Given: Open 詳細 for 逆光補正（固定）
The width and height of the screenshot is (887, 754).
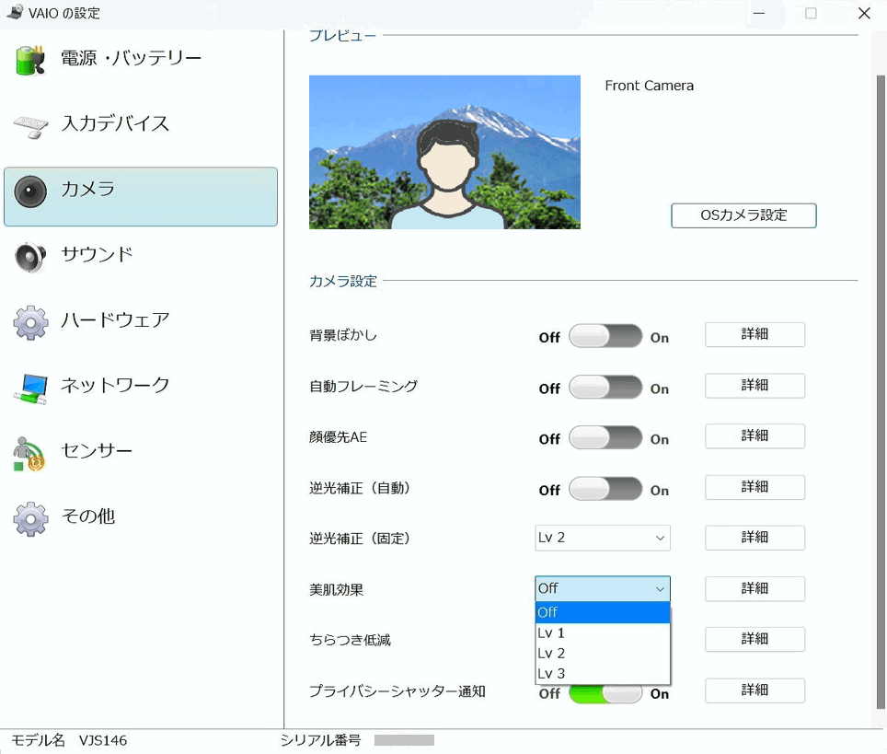Looking at the screenshot, I should pyautogui.click(x=755, y=538).
